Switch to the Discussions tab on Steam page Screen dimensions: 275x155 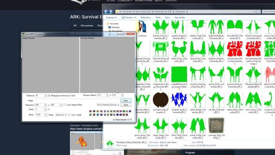tap(87, 25)
